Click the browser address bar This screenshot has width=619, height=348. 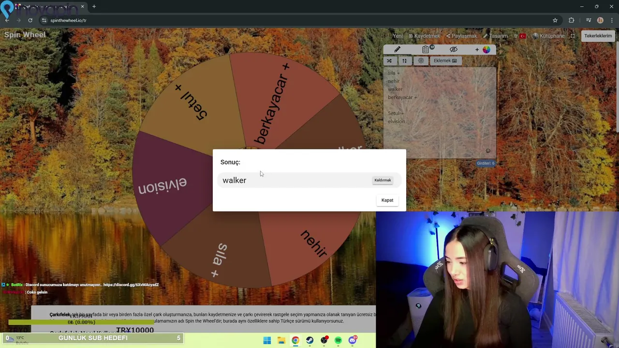point(300,20)
